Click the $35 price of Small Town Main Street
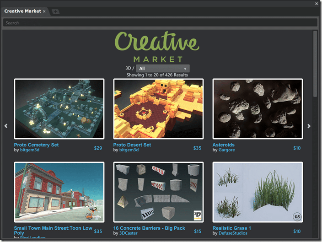This screenshot has height=242, width=322. pyautogui.click(x=98, y=231)
